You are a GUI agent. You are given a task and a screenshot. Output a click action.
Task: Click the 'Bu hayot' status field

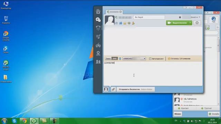click(149, 17)
